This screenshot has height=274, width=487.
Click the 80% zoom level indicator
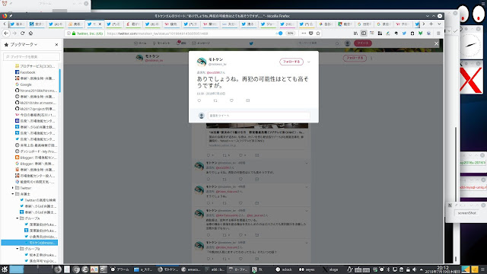click(290, 33)
